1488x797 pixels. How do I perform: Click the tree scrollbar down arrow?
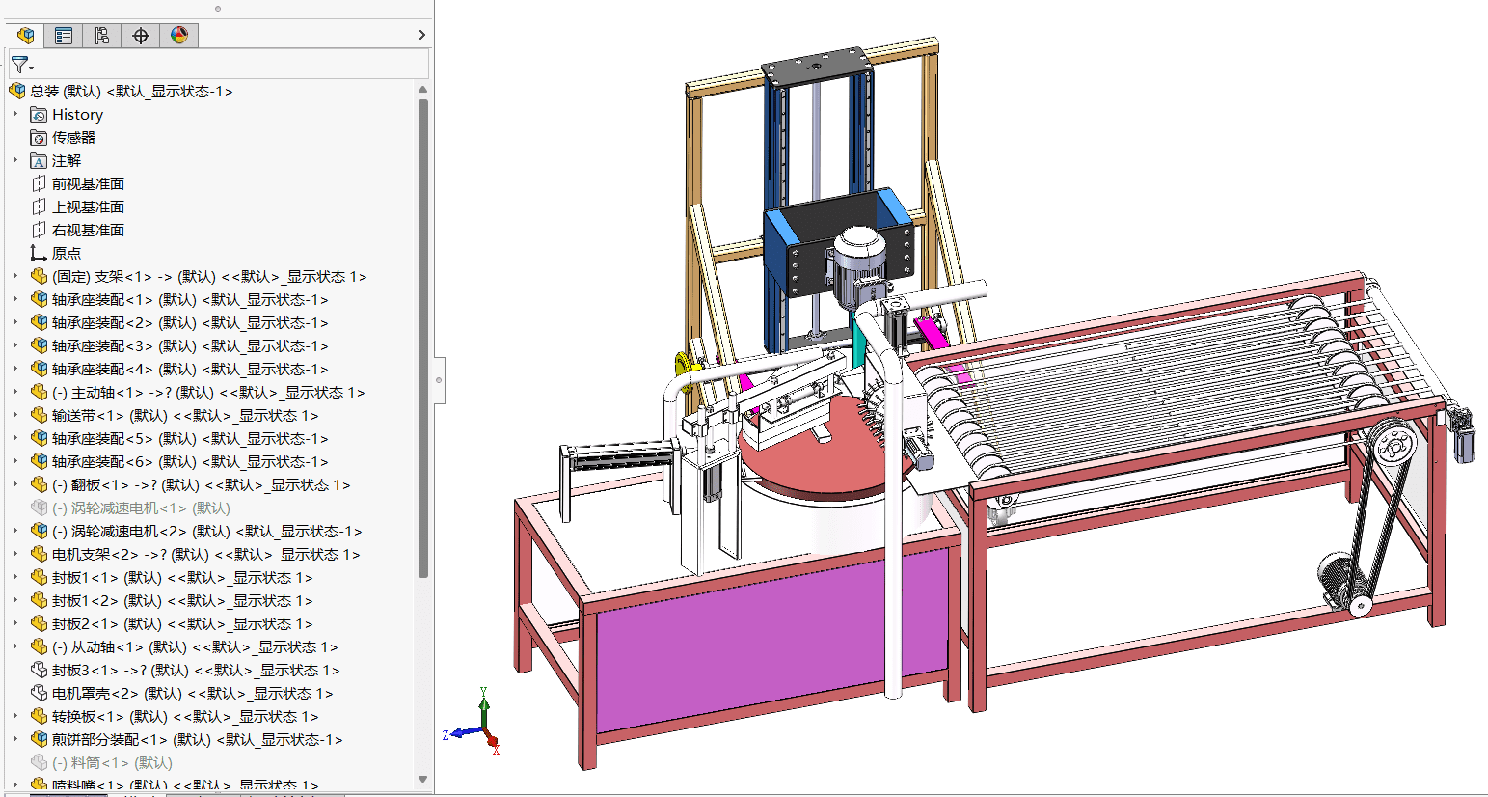[x=422, y=779]
